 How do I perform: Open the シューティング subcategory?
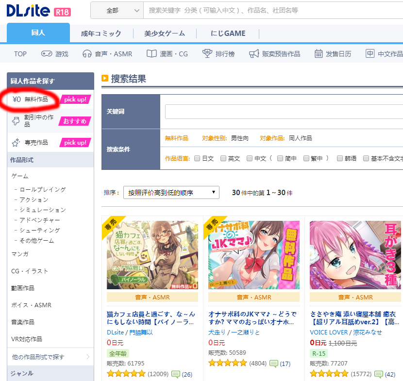[40, 231]
